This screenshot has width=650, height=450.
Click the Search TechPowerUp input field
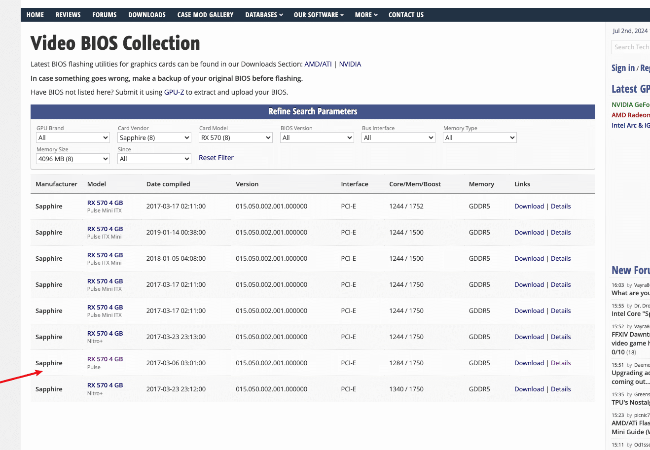[x=631, y=47]
